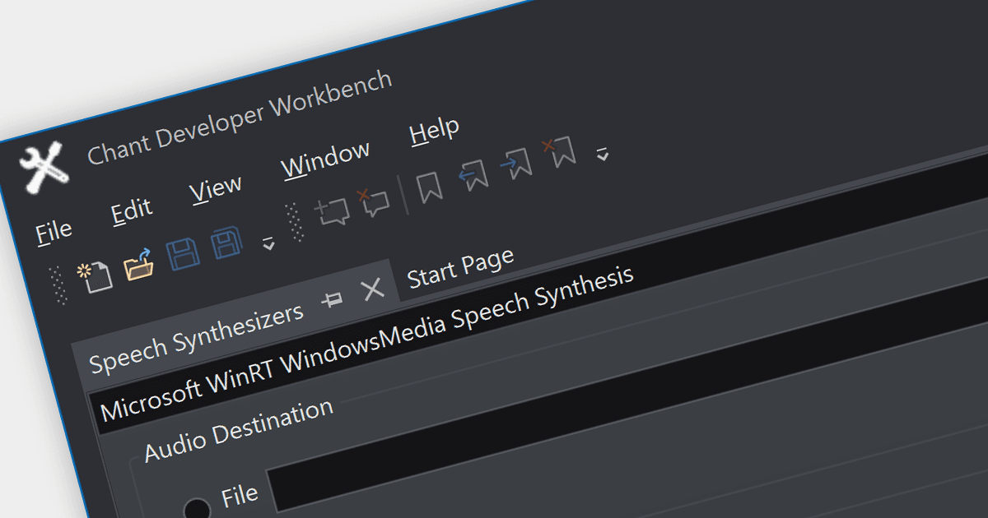Screen dimensions: 988x518
Task: Grab the comment toolbar dotted grip handle
Action: (296, 223)
